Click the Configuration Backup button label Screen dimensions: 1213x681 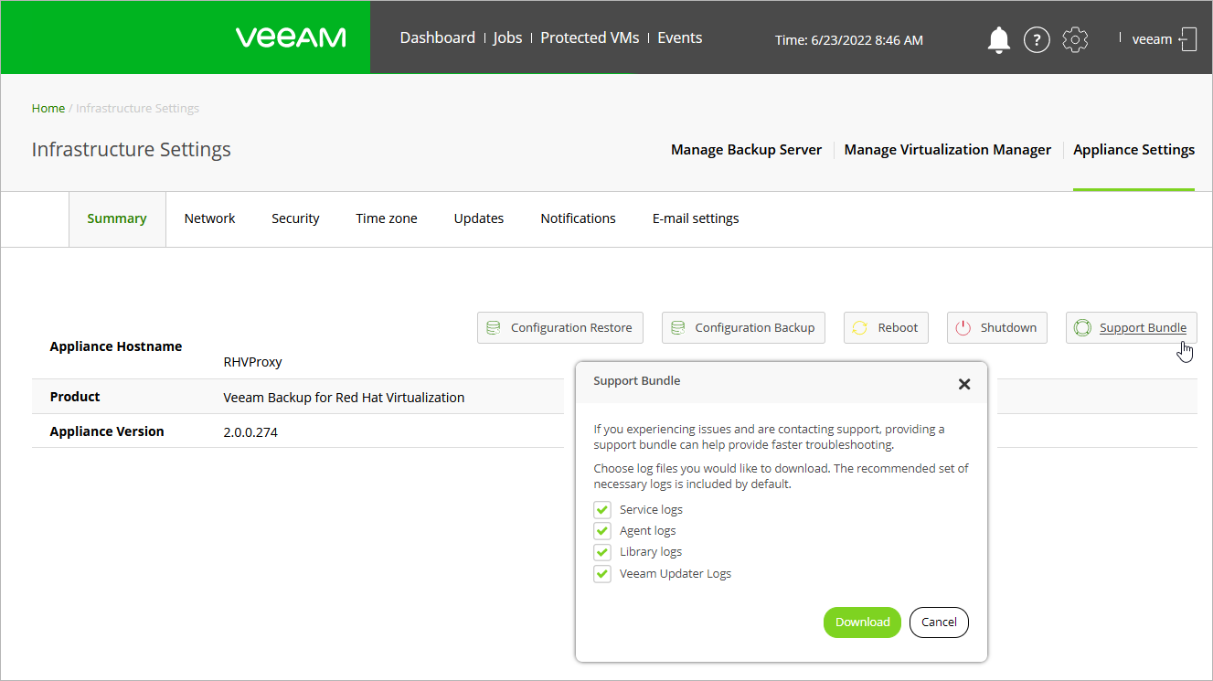(755, 328)
